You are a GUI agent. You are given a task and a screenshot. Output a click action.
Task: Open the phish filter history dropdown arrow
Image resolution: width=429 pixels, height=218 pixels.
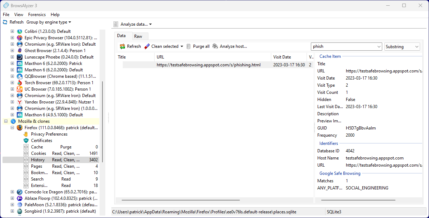click(379, 47)
